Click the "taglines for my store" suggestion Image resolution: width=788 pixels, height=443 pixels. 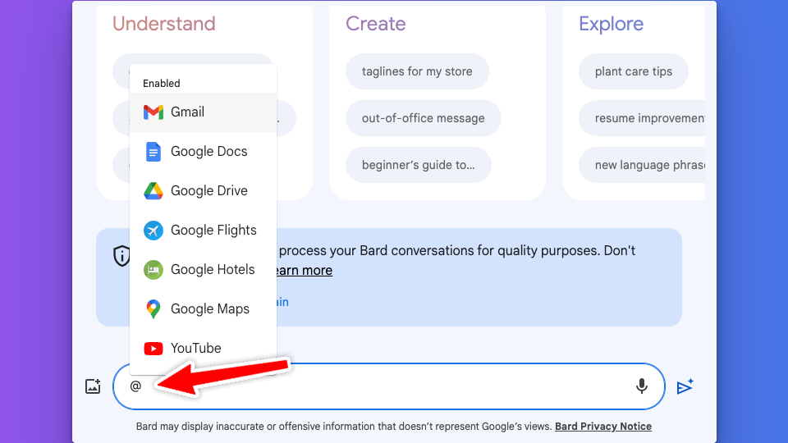click(x=417, y=71)
